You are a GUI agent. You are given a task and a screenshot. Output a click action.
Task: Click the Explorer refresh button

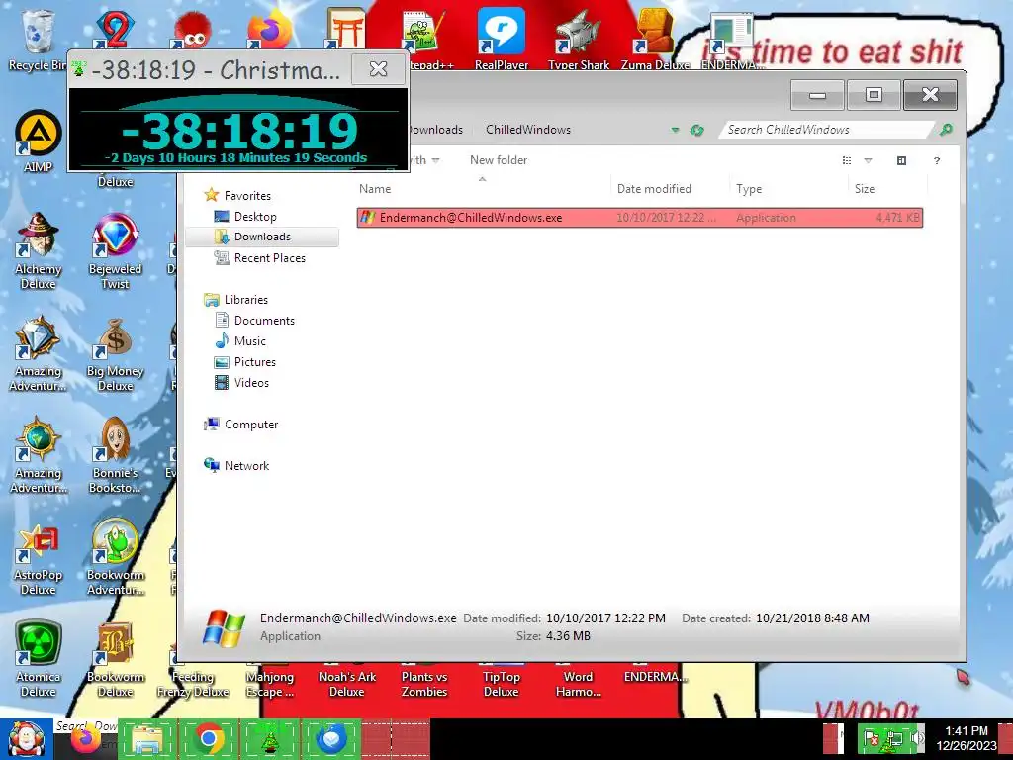click(x=696, y=130)
